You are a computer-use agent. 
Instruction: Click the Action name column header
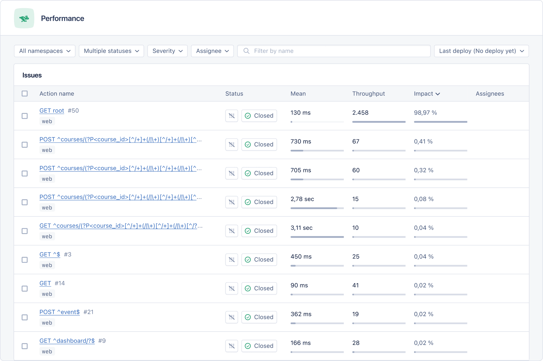57,94
